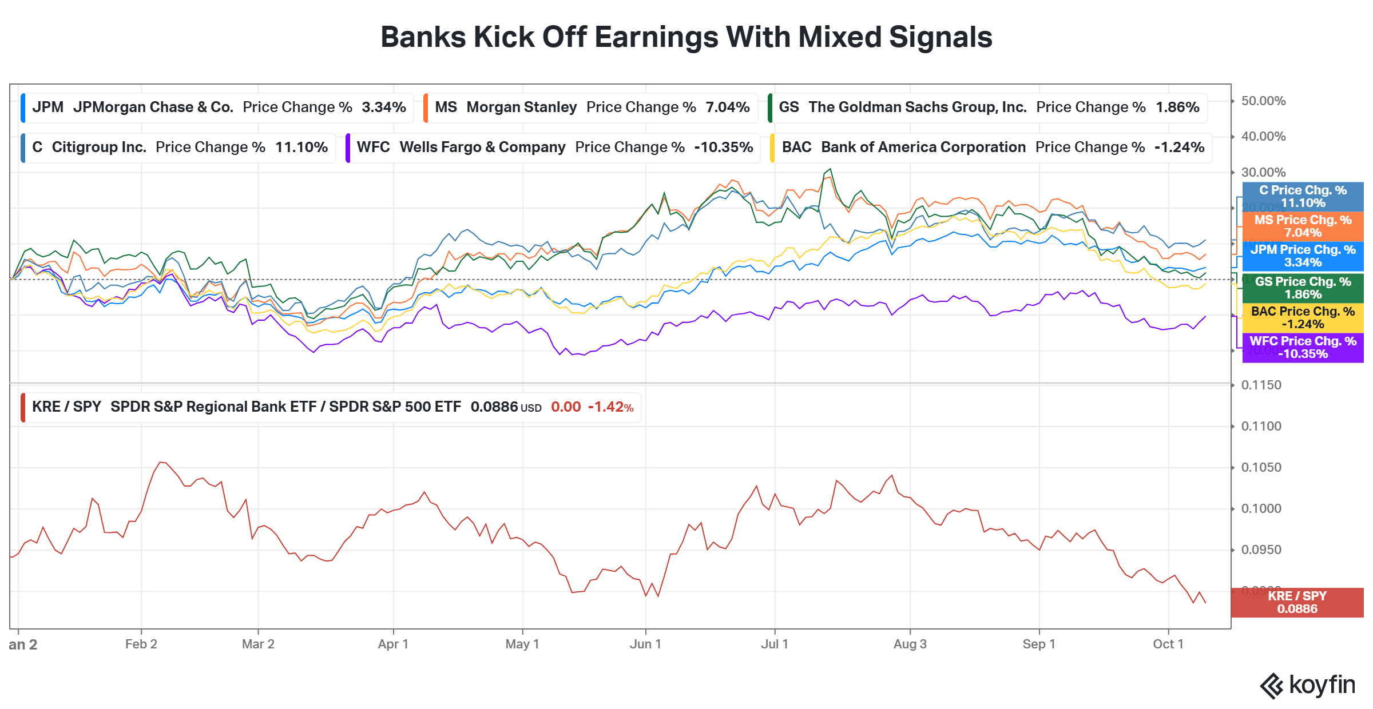Select the Citigroup Inc. legend entry
Screen dimensions: 1373x709
pyautogui.click(x=178, y=148)
